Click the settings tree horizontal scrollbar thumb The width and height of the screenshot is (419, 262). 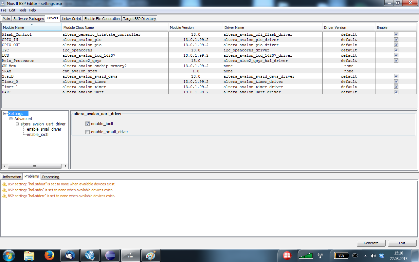click(x=35, y=166)
